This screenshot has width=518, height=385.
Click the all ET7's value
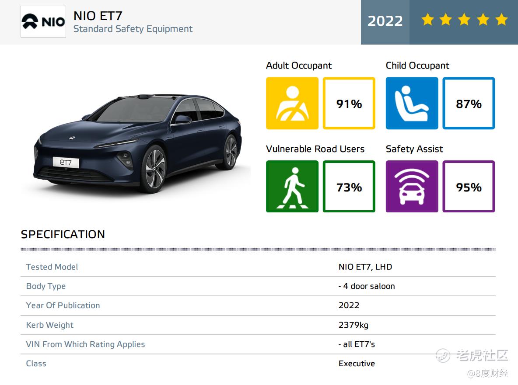(357, 344)
